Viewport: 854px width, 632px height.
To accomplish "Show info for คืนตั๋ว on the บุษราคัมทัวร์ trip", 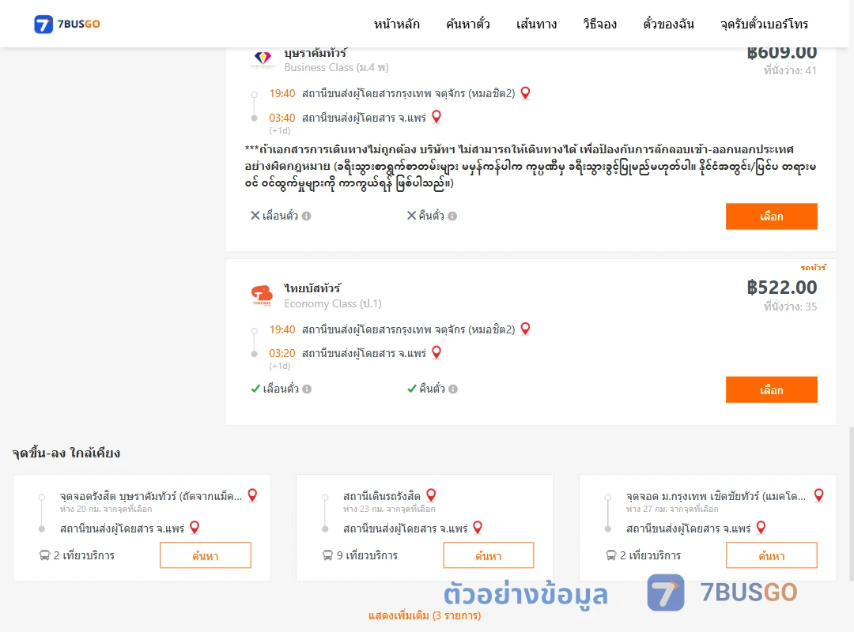I will click(x=452, y=216).
